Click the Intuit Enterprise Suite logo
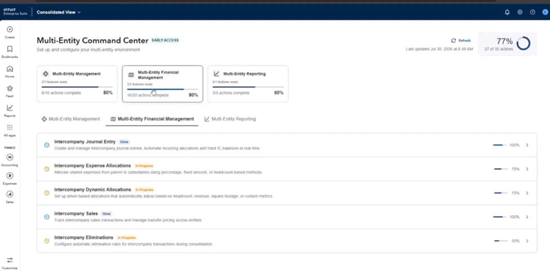The height and width of the screenshot is (273, 550). (x=15, y=12)
